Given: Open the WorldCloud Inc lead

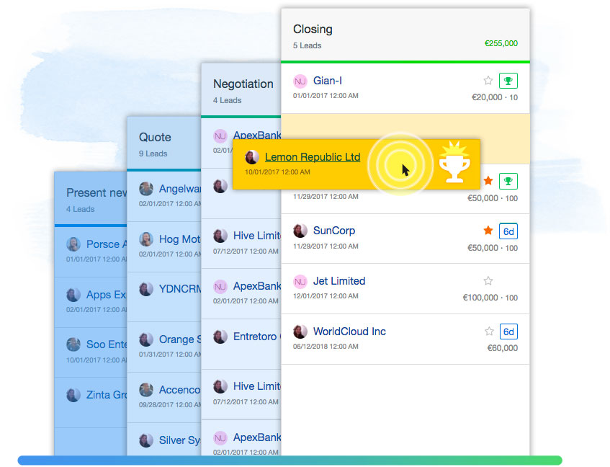Looking at the screenshot, I should click(349, 332).
